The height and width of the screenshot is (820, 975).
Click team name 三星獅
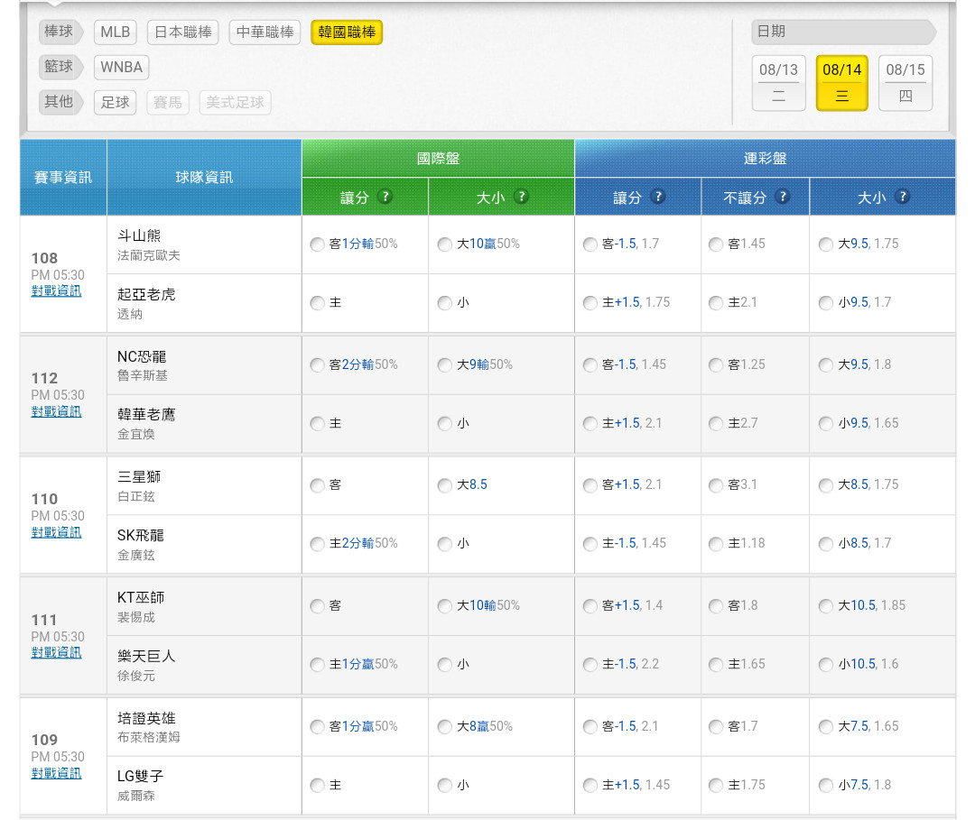(x=139, y=477)
